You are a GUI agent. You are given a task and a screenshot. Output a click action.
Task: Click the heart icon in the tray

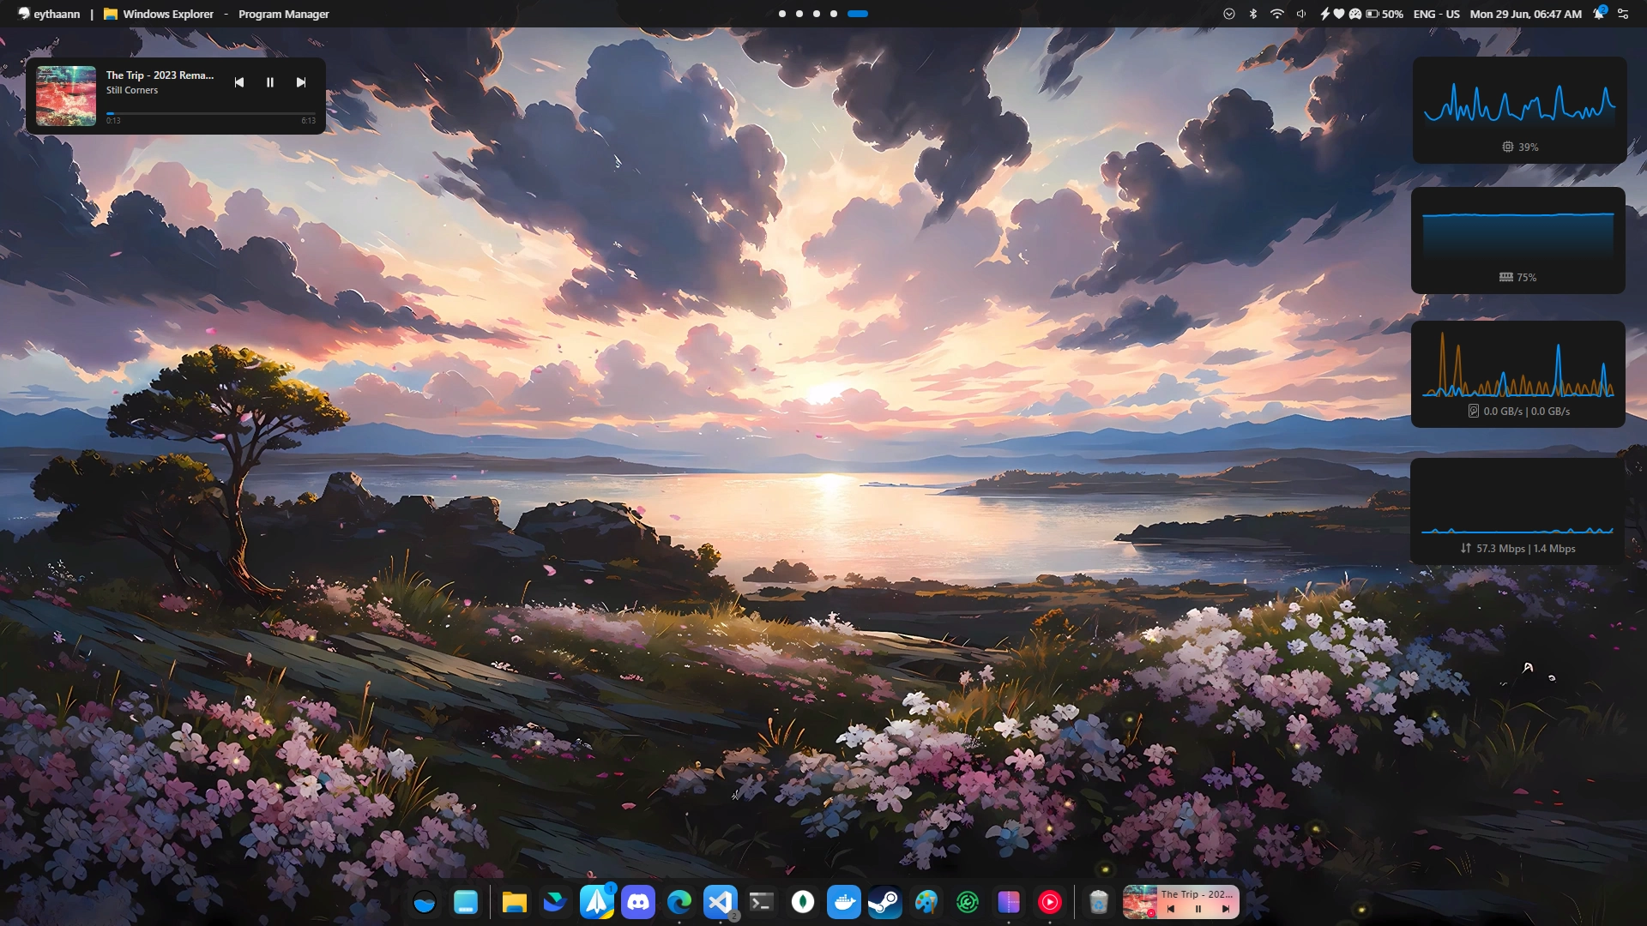(x=1339, y=14)
